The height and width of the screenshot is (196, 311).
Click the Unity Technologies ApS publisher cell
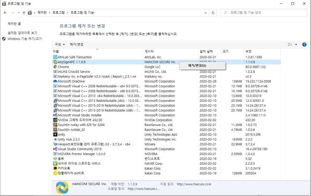pos(161,135)
